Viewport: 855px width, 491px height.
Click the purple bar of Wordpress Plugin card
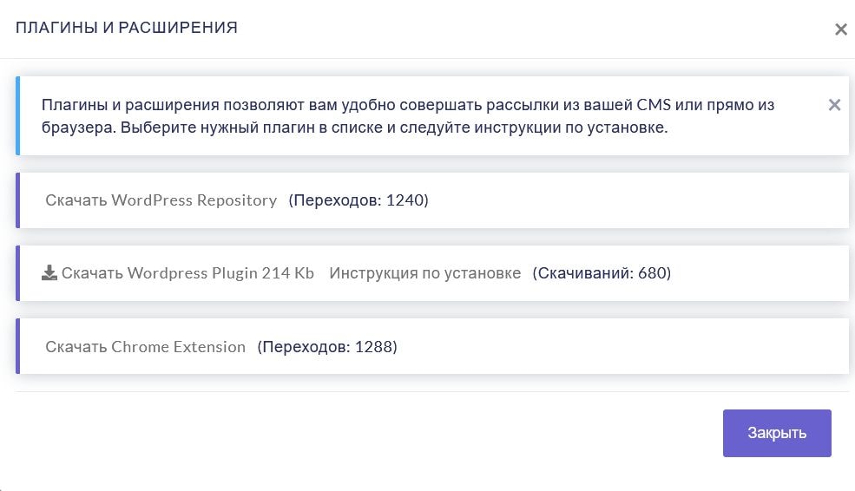point(18,273)
